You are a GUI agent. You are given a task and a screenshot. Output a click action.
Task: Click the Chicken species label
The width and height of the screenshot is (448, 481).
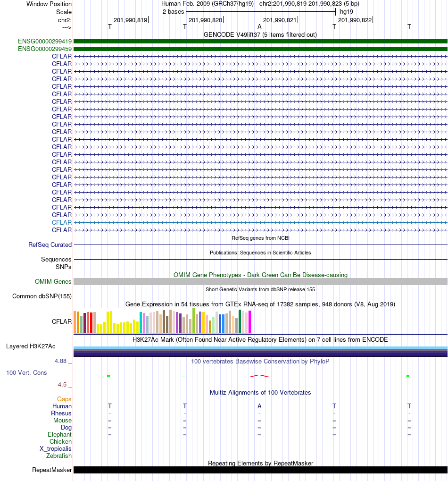[61, 442]
